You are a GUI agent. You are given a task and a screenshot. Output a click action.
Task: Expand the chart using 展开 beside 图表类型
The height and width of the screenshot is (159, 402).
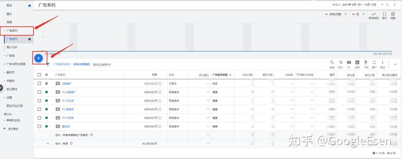click(x=384, y=14)
